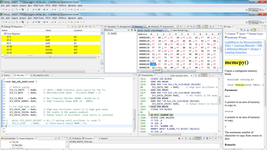
Task: Terminate the session with the red Console stop
Action: tap(179, 139)
